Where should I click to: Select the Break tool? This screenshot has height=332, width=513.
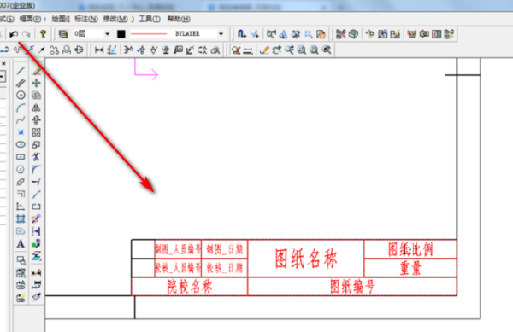tap(36, 207)
